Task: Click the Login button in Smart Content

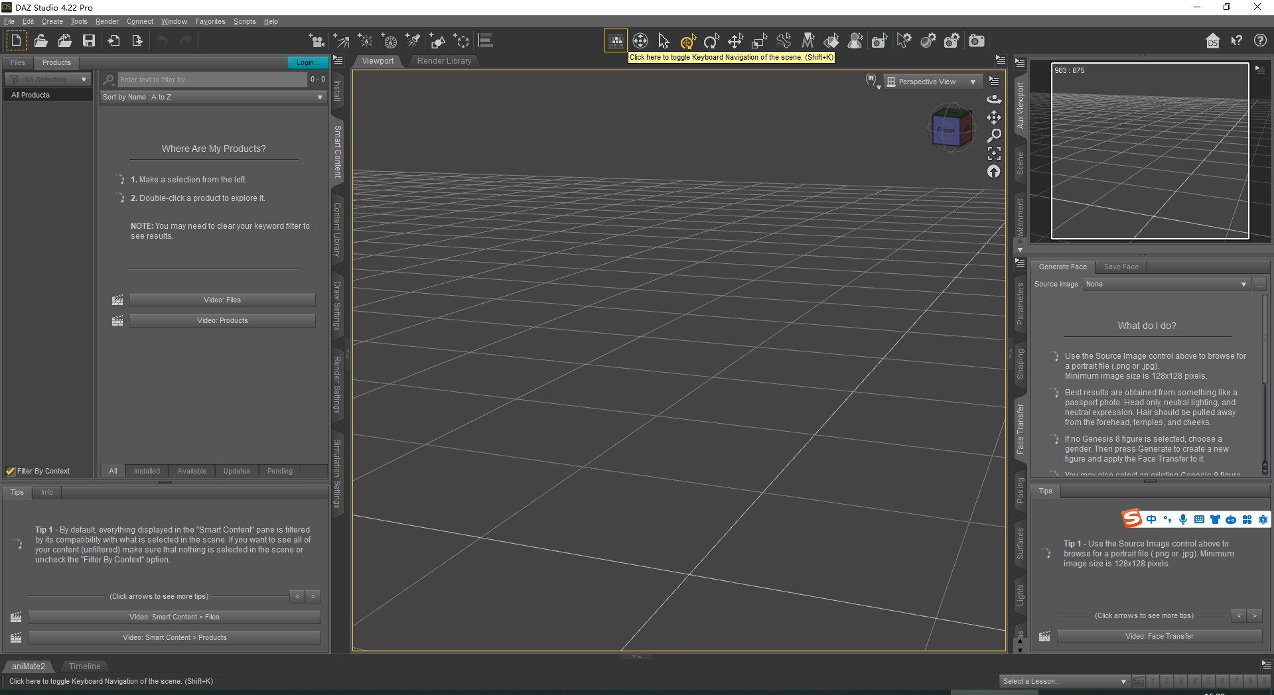Action: (307, 62)
